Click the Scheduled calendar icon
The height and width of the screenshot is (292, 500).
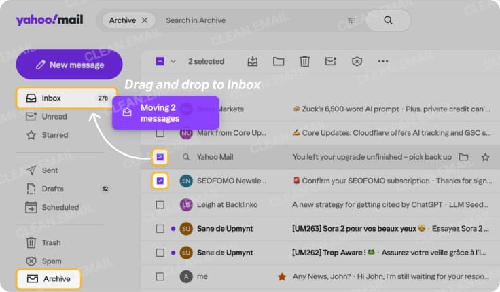pyautogui.click(x=31, y=207)
